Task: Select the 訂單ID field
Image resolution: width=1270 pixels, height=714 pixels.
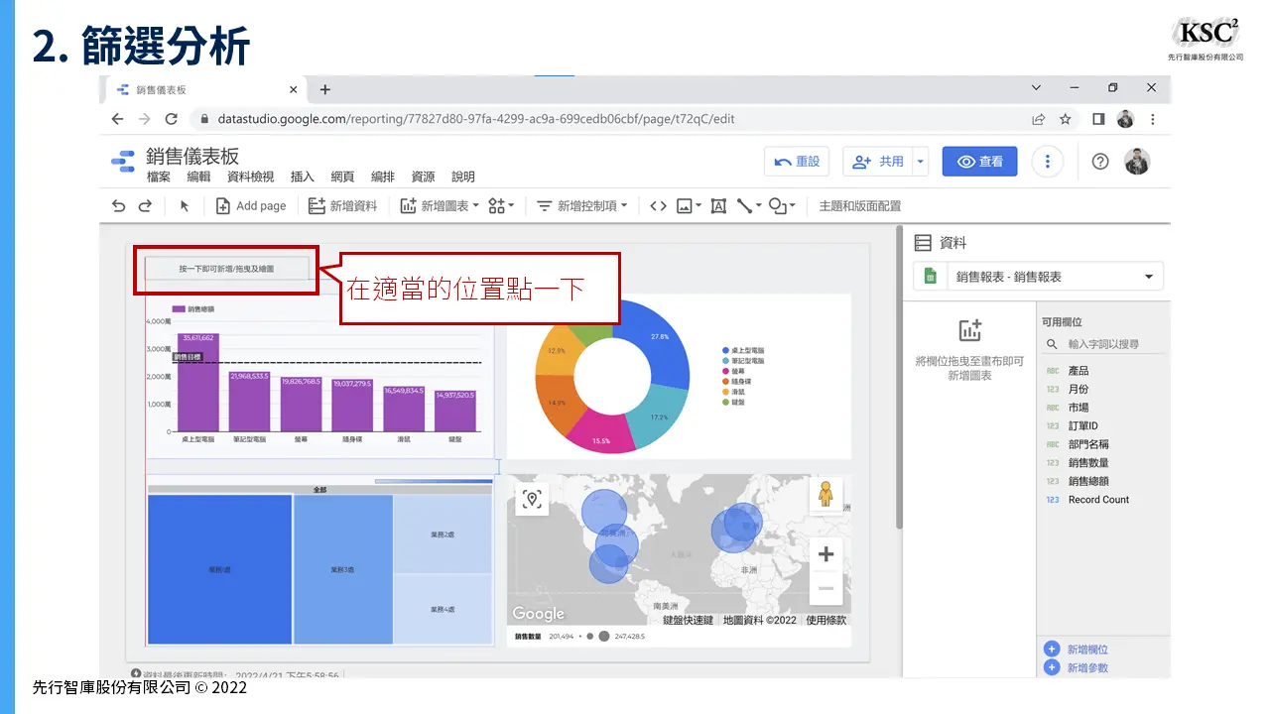Action: 1082,426
